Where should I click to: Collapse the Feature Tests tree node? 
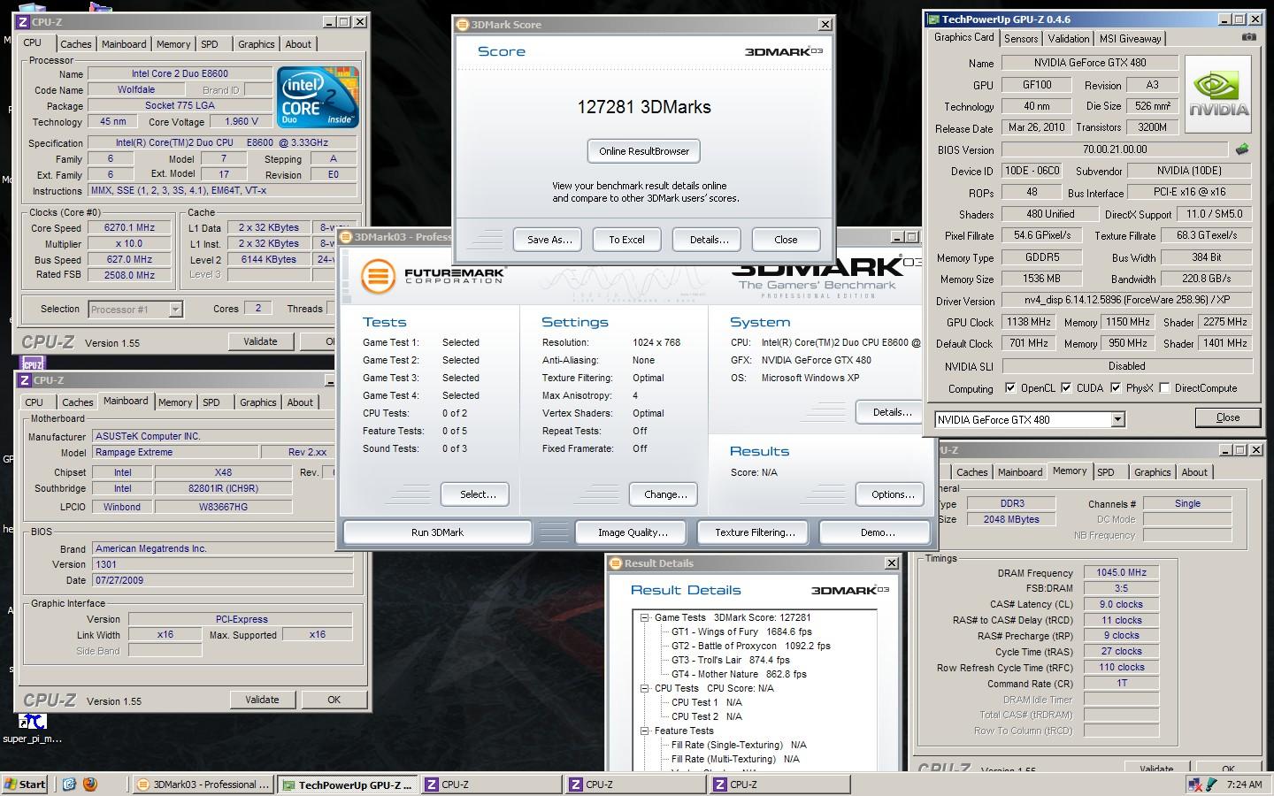pos(645,731)
